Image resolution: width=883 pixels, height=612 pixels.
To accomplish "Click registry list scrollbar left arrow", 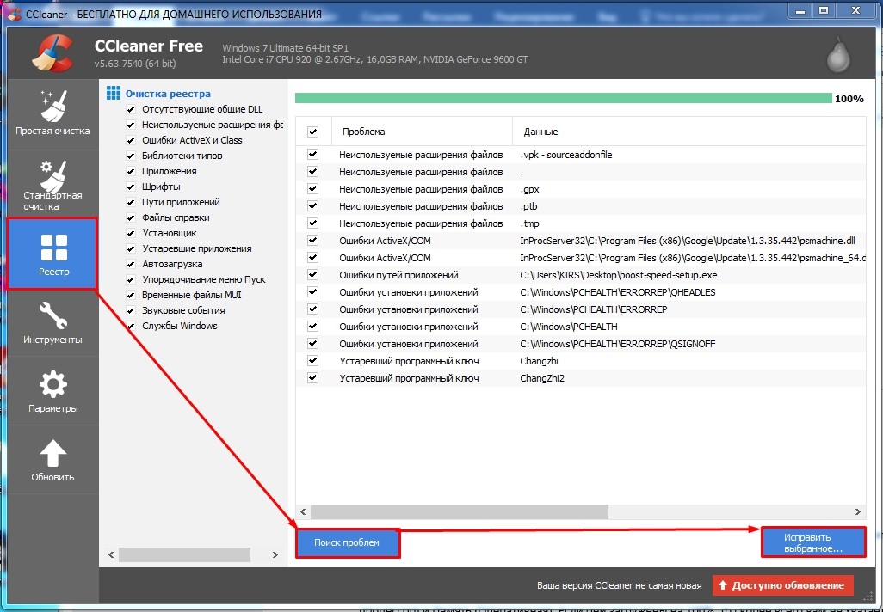I will pos(111,554).
